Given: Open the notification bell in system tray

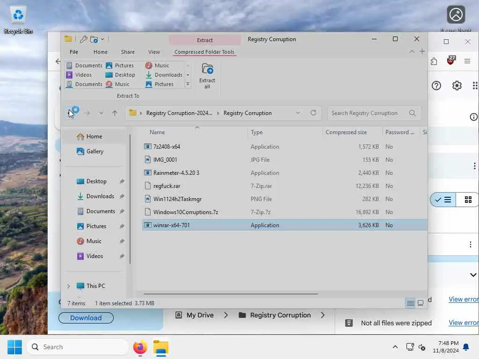Looking at the screenshot, I should point(466,347).
